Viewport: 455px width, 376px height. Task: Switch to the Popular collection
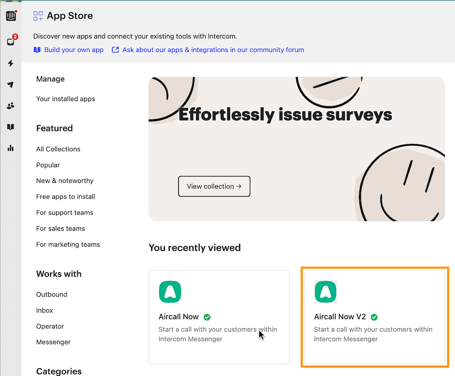(48, 165)
